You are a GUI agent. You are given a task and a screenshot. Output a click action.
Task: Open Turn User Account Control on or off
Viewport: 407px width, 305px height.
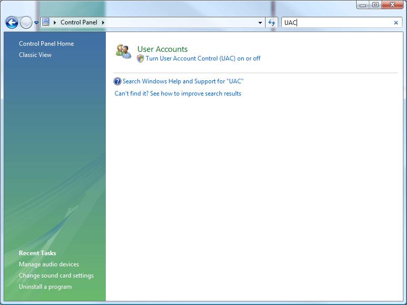click(x=203, y=58)
